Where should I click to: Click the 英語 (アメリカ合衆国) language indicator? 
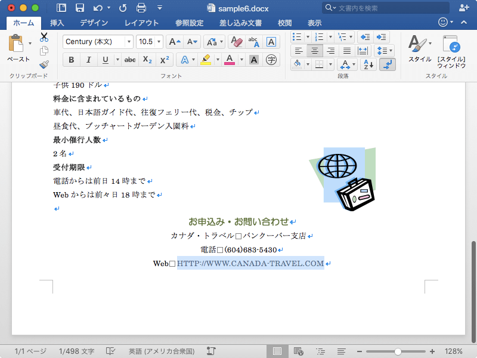[161, 351]
